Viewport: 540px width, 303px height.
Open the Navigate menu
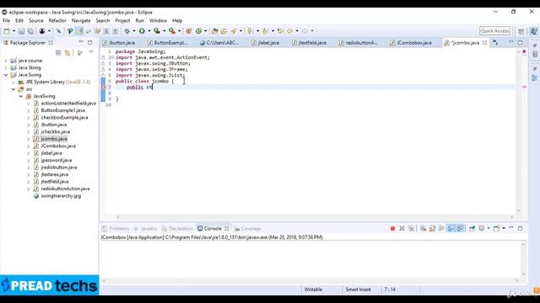(81, 20)
